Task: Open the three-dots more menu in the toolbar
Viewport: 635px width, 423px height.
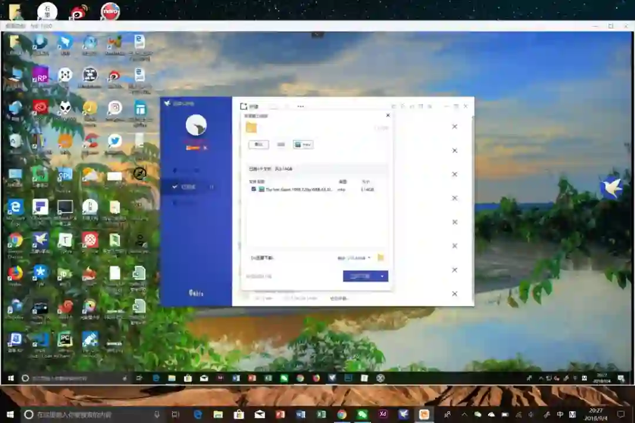Action: (x=300, y=106)
